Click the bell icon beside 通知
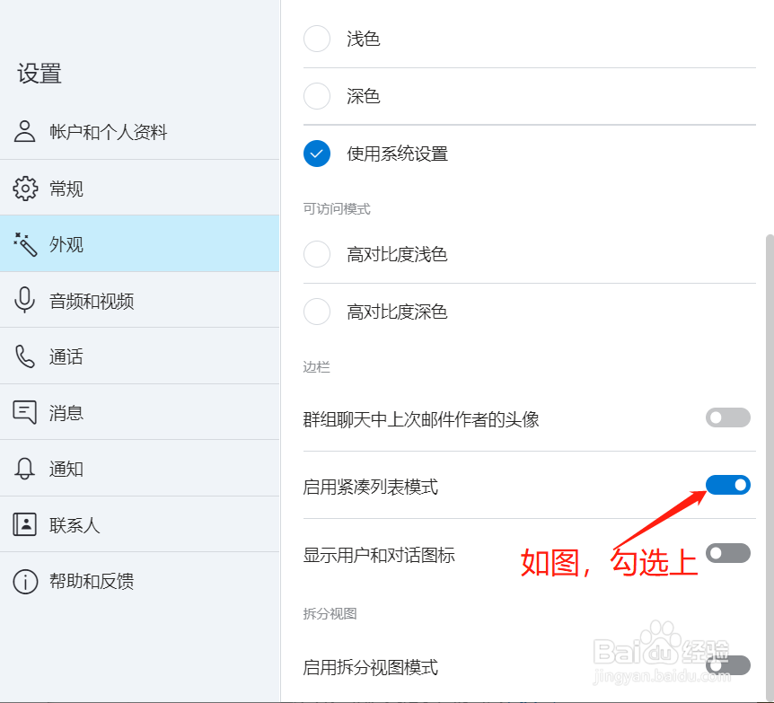Image resolution: width=774 pixels, height=703 pixels. (24, 469)
